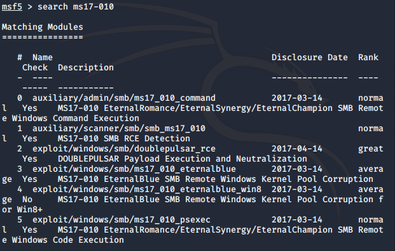This screenshot has width=395, height=251.
Task: Select module exploit/windows/smb/ms17_010_psexec
Action: 121,220
